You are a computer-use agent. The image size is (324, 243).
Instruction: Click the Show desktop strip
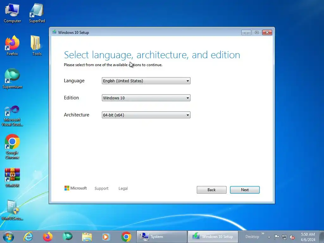(322, 237)
